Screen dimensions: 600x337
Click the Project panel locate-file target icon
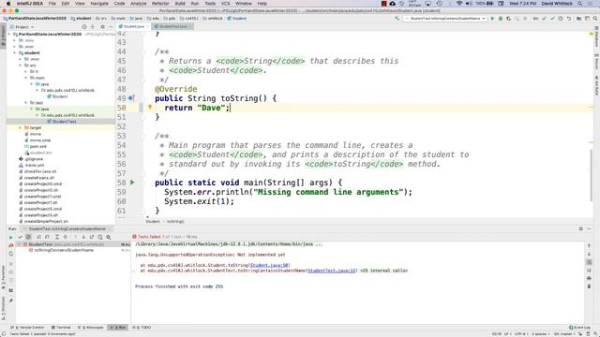(84, 27)
